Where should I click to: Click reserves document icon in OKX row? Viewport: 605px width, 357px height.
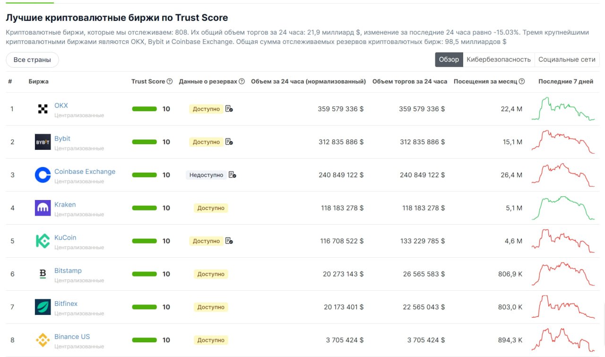(229, 109)
